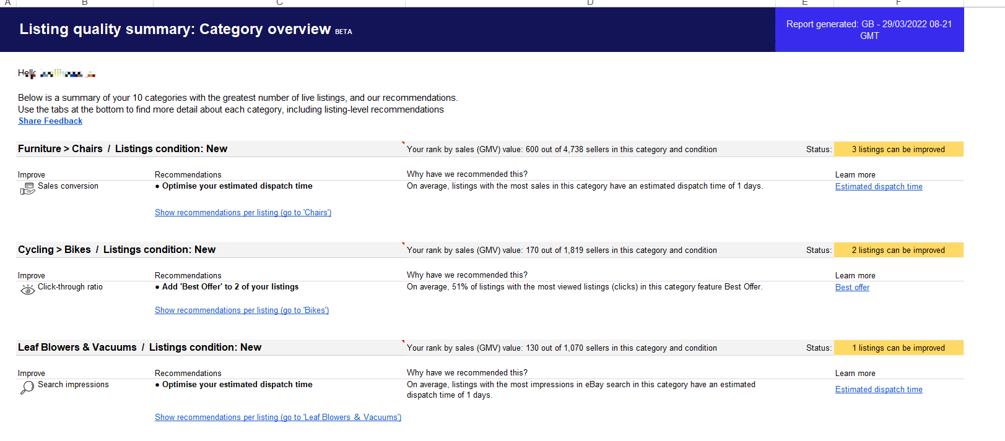Open the Share Feedback link
Image resolution: width=1005 pixels, height=441 pixels.
[x=50, y=121]
